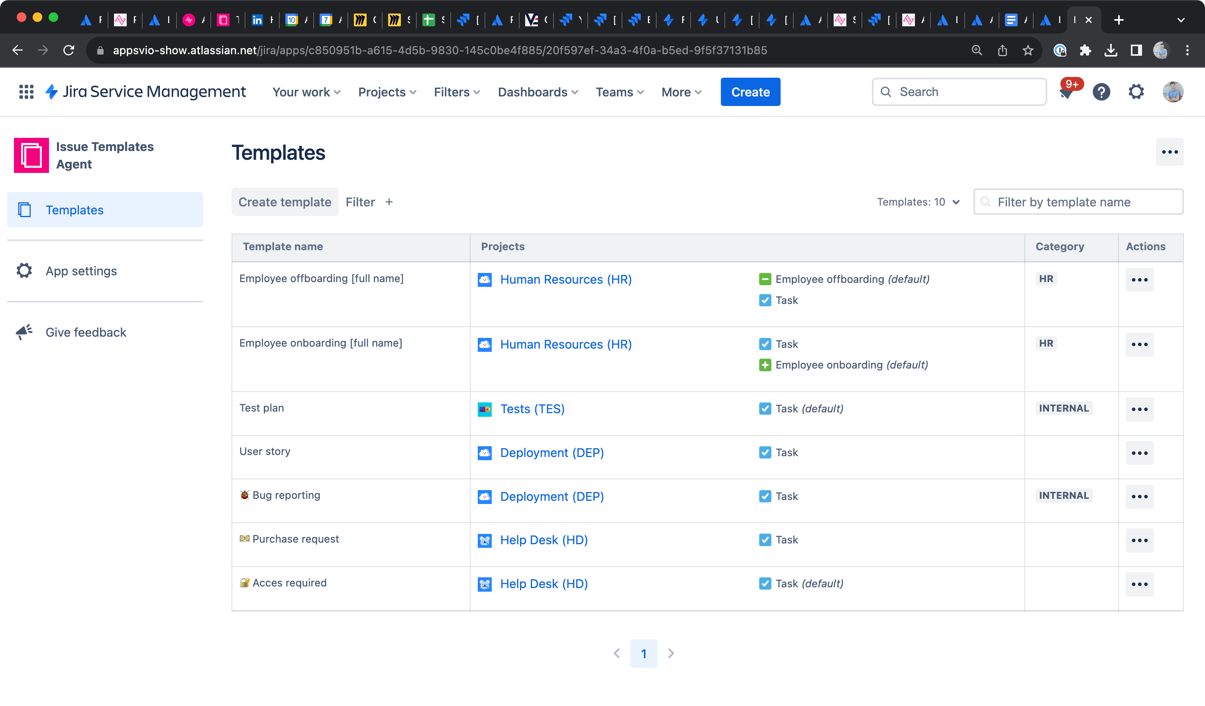Click Task checkbox icon in Purchase request row
The height and width of the screenshot is (706, 1205).
pos(765,540)
